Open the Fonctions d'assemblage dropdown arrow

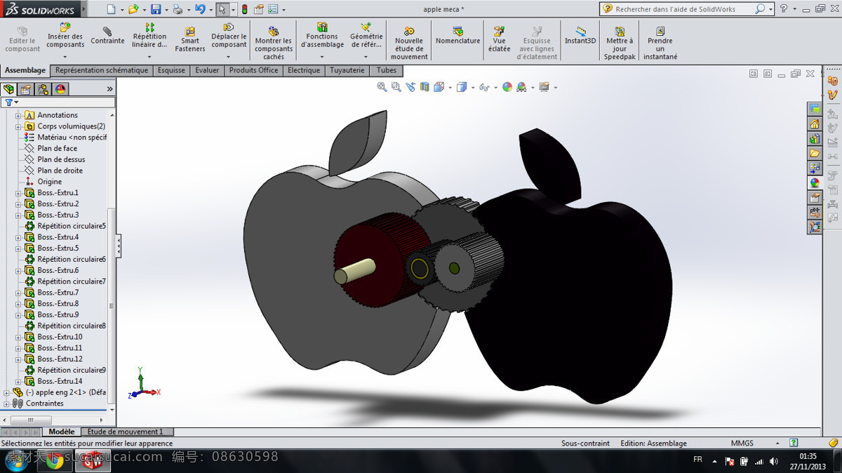[322, 57]
